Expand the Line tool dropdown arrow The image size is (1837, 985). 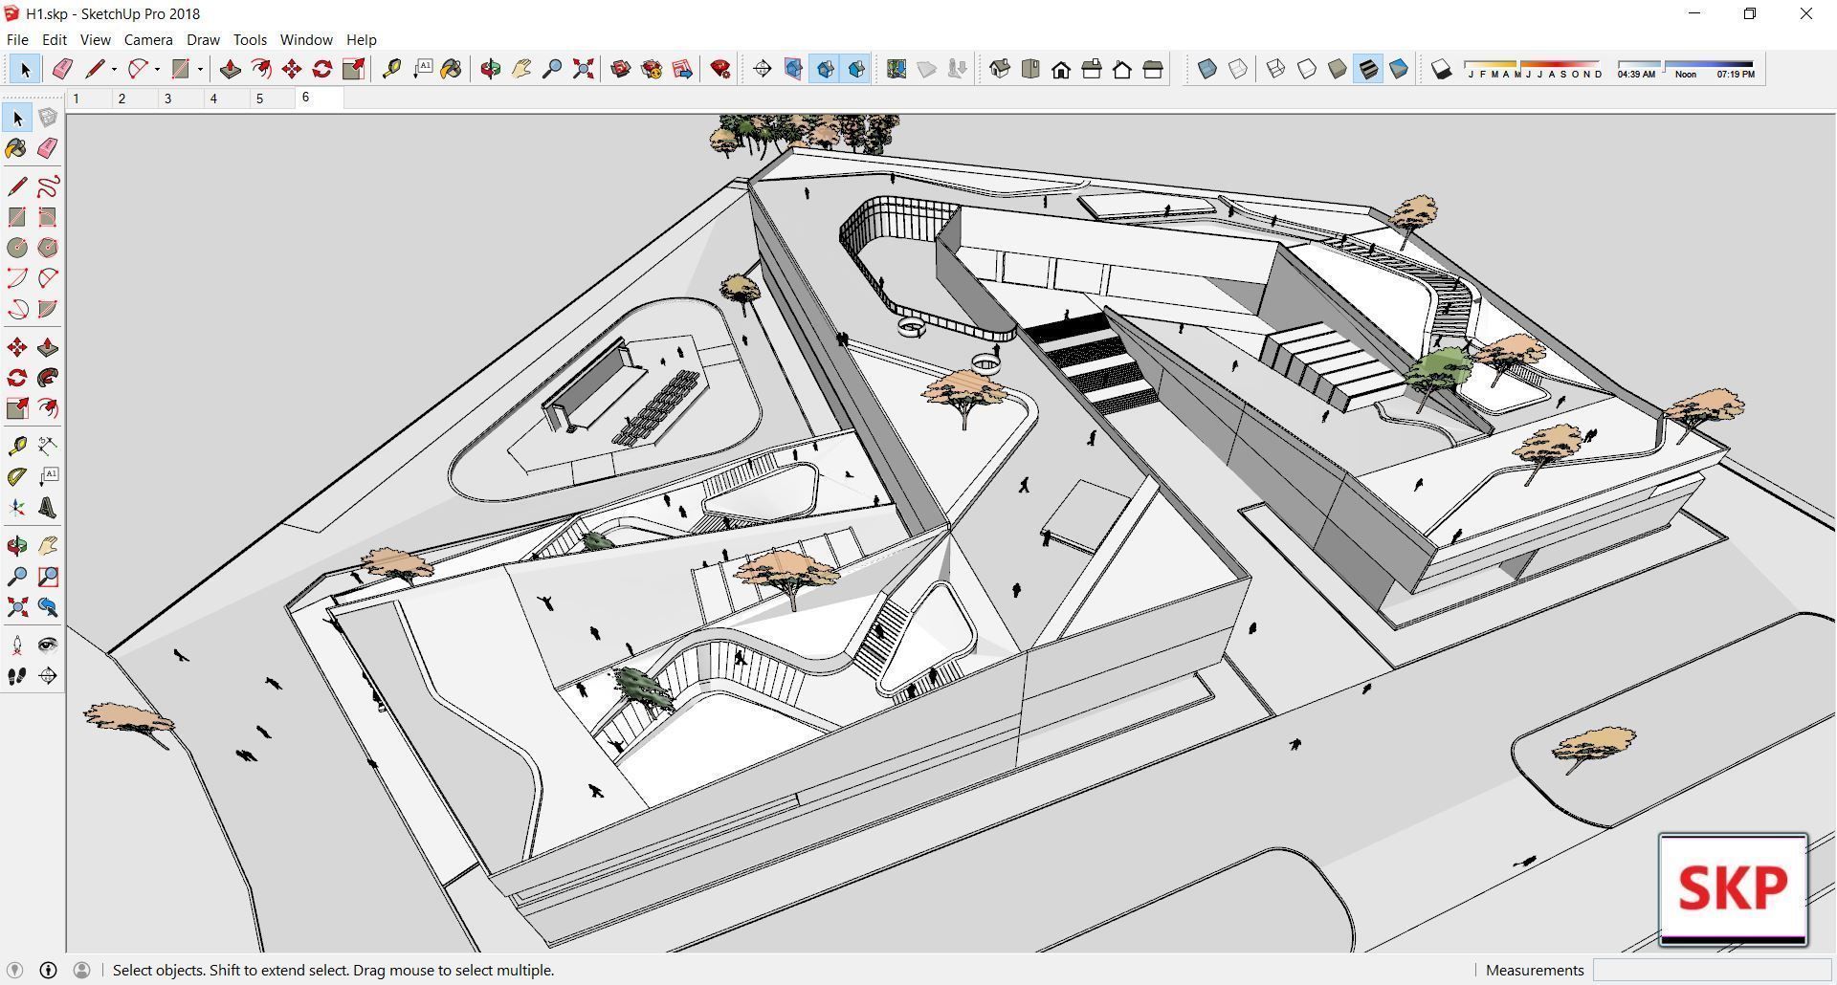coord(114,69)
